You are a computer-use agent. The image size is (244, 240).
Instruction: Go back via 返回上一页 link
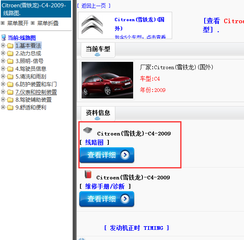pyautogui.click(x=94, y=6)
